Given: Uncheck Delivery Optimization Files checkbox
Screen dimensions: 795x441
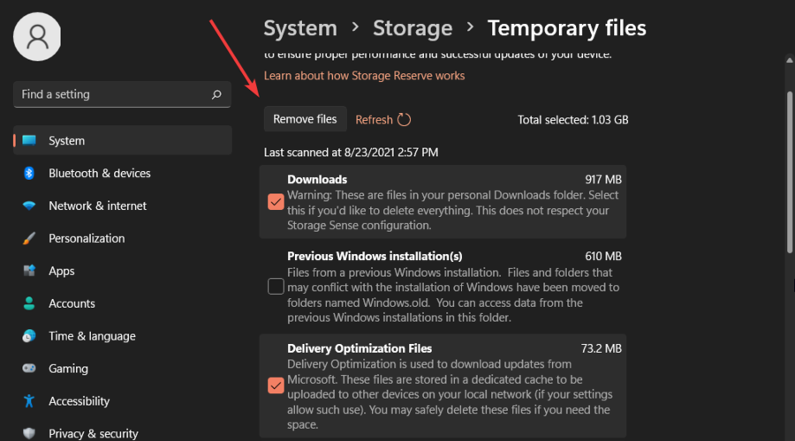Looking at the screenshot, I should (276, 385).
